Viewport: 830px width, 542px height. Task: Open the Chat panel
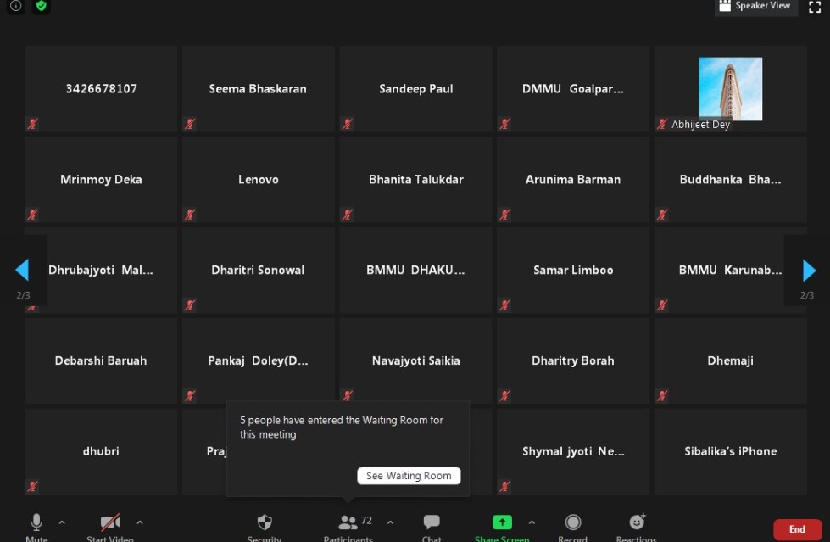(x=432, y=528)
